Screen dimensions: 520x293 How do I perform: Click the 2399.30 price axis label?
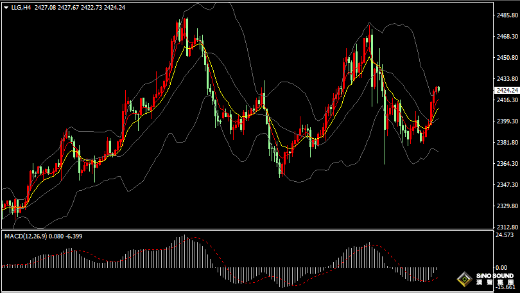[x=490, y=121]
